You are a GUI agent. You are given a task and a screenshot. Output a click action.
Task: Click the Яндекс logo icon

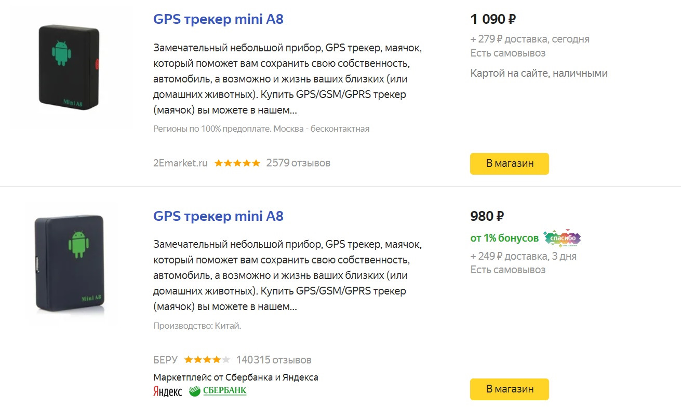168,391
